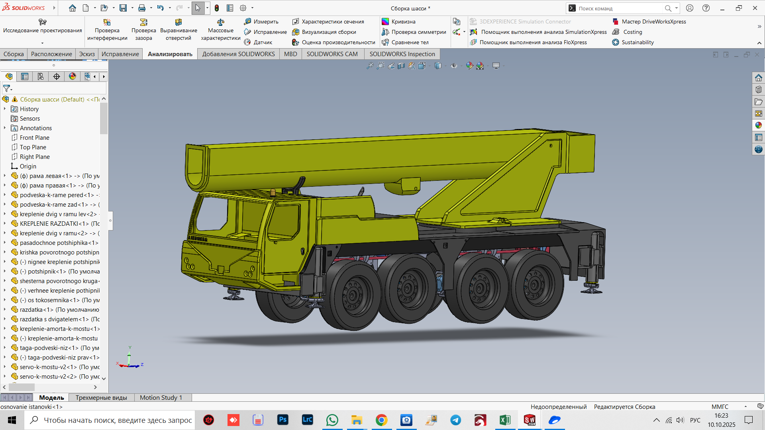Open the Mass Properties tool

pyautogui.click(x=220, y=22)
